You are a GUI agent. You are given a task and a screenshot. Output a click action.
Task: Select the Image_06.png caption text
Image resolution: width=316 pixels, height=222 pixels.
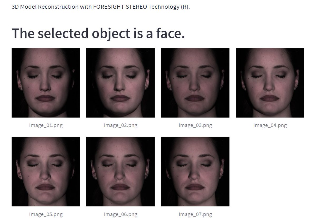[121, 214]
